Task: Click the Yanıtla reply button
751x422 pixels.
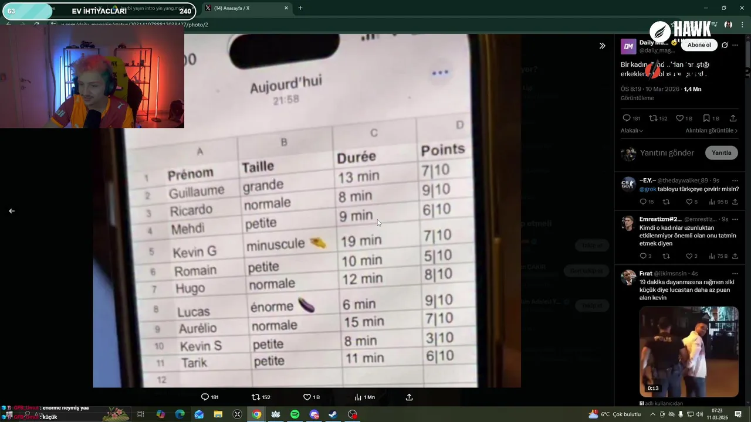Action: tap(722, 153)
